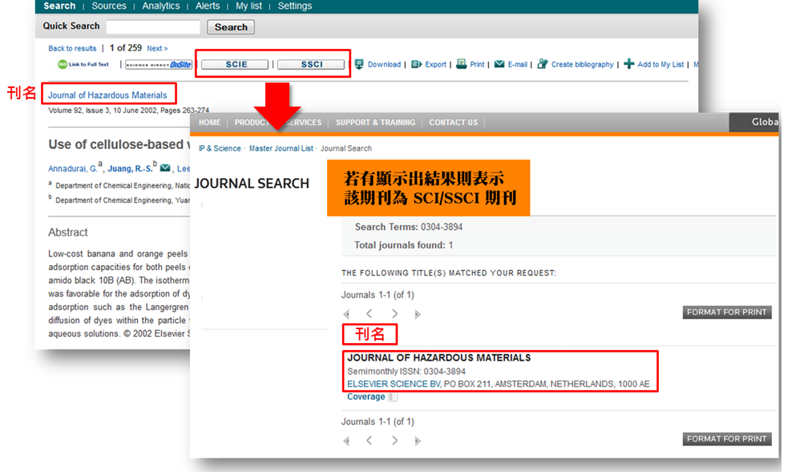Click the Create bibliography link
Image resolution: width=788 pixels, height=472 pixels.
click(x=583, y=64)
